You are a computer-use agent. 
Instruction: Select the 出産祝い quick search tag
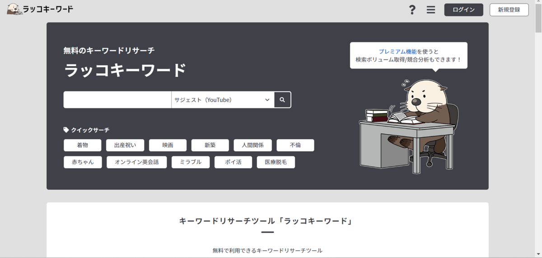click(125, 145)
